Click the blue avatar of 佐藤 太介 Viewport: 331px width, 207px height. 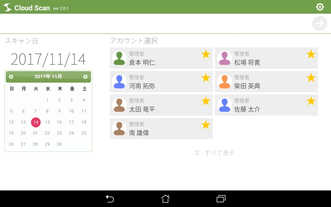pyautogui.click(x=225, y=105)
